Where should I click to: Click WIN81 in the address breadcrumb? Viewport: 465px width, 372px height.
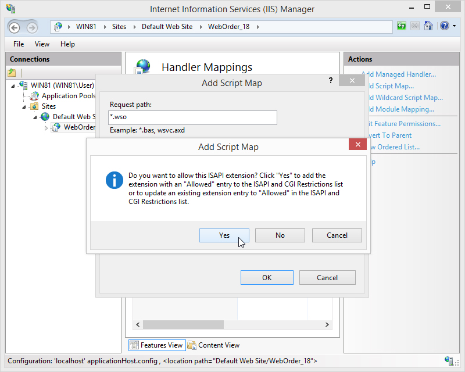86,27
